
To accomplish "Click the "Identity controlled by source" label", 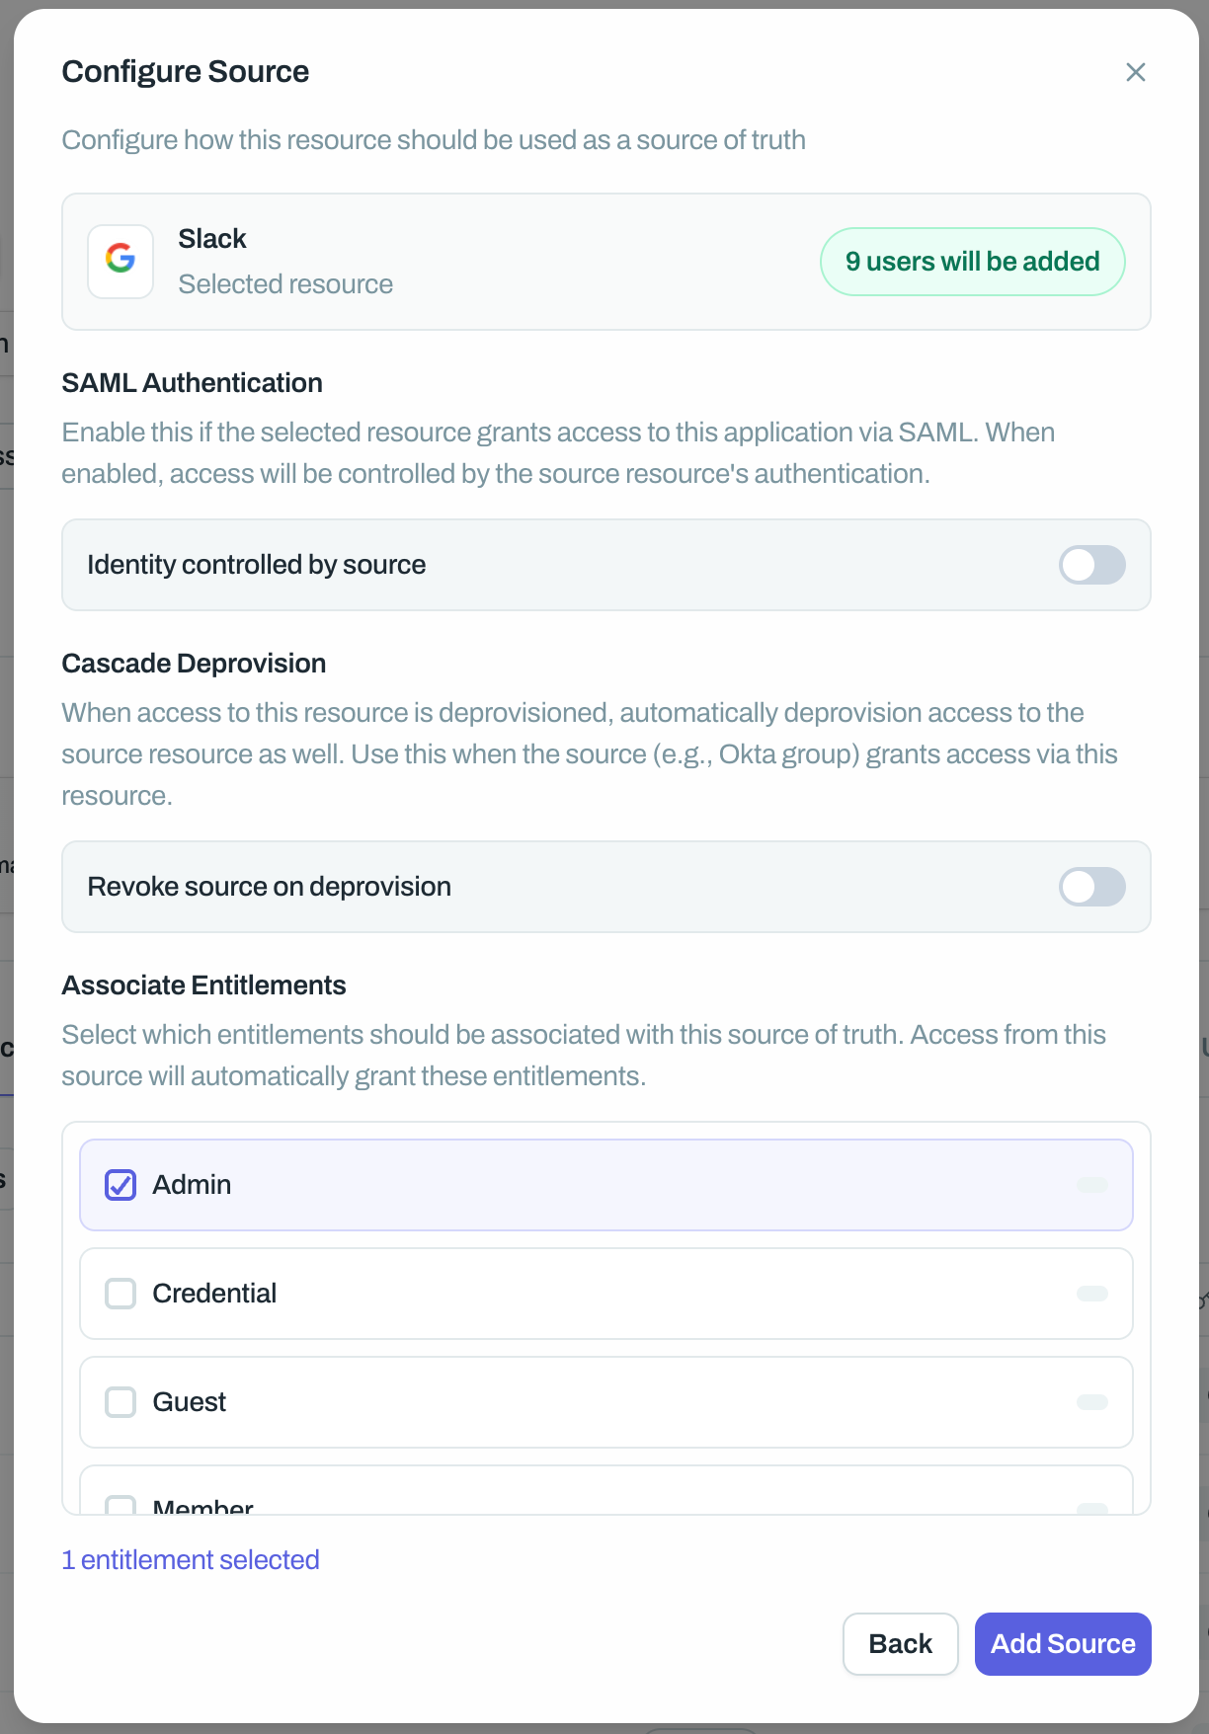I will pyautogui.click(x=257, y=565).
